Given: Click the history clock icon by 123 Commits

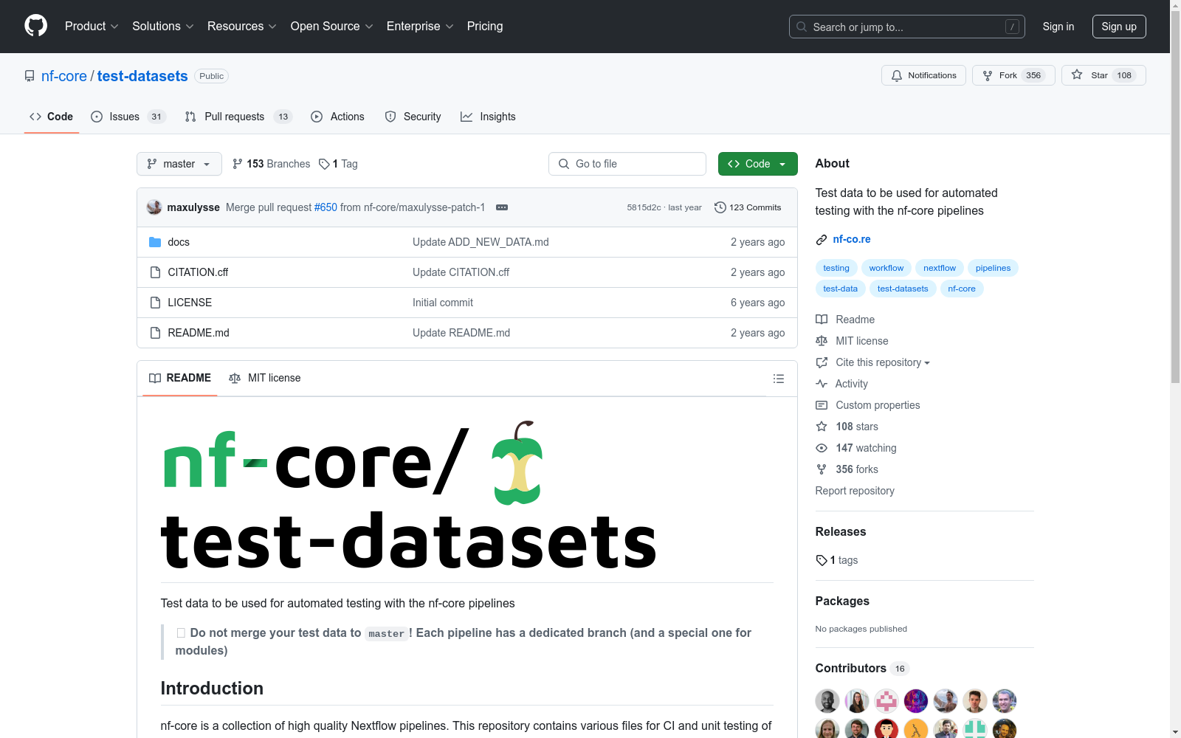Looking at the screenshot, I should pos(720,207).
